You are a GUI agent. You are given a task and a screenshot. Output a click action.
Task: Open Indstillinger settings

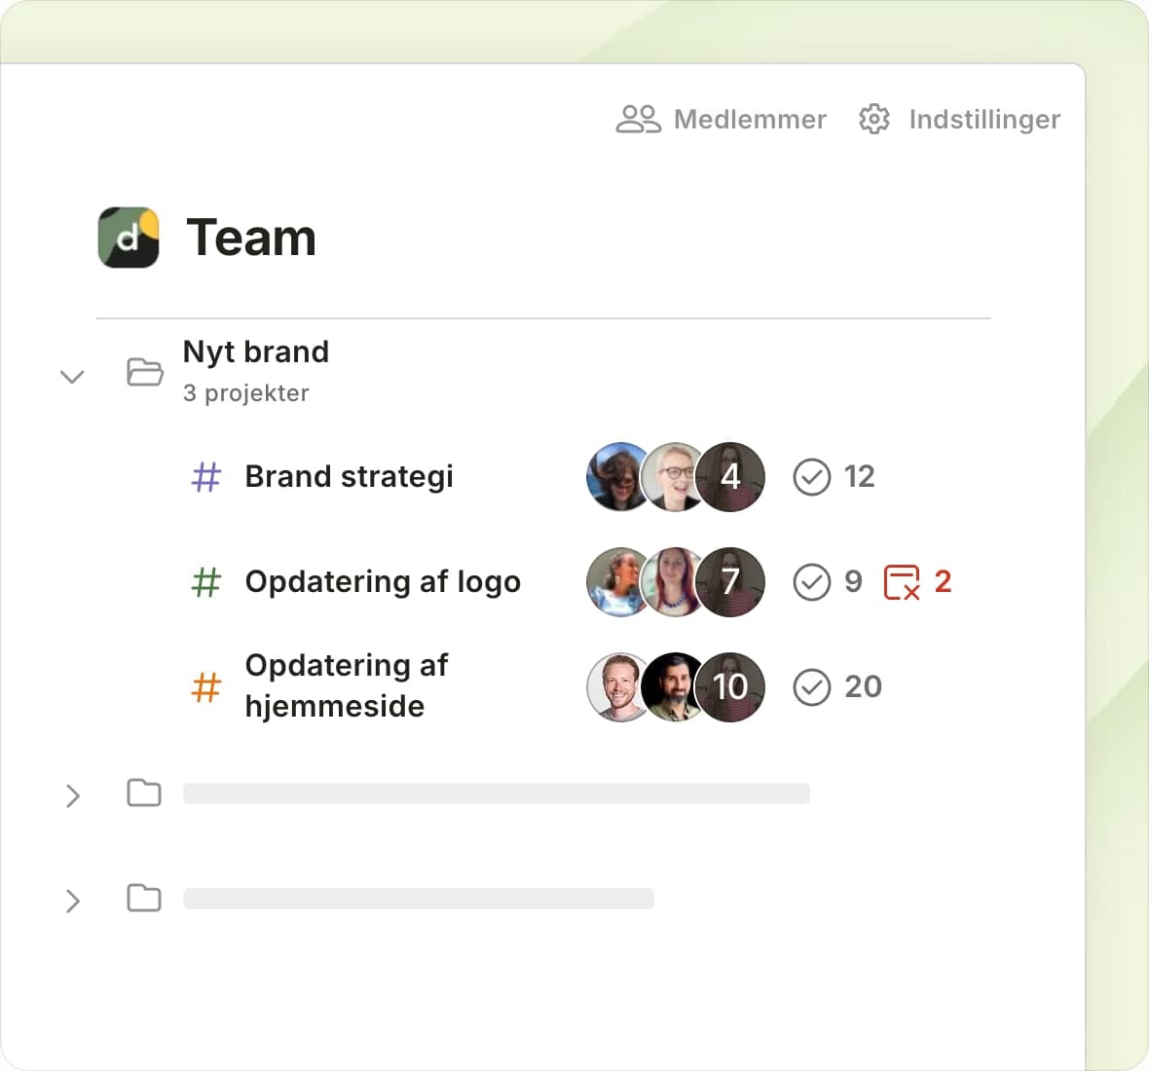[x=983, y=119]
